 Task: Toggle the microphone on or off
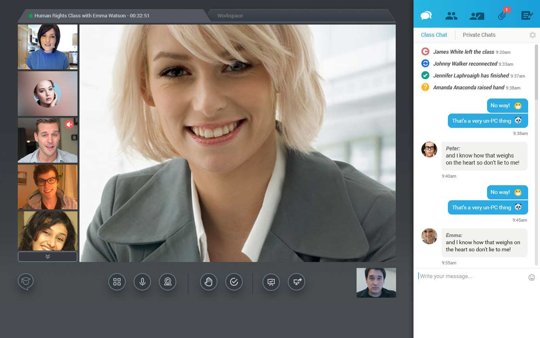(x=142, y=282)
